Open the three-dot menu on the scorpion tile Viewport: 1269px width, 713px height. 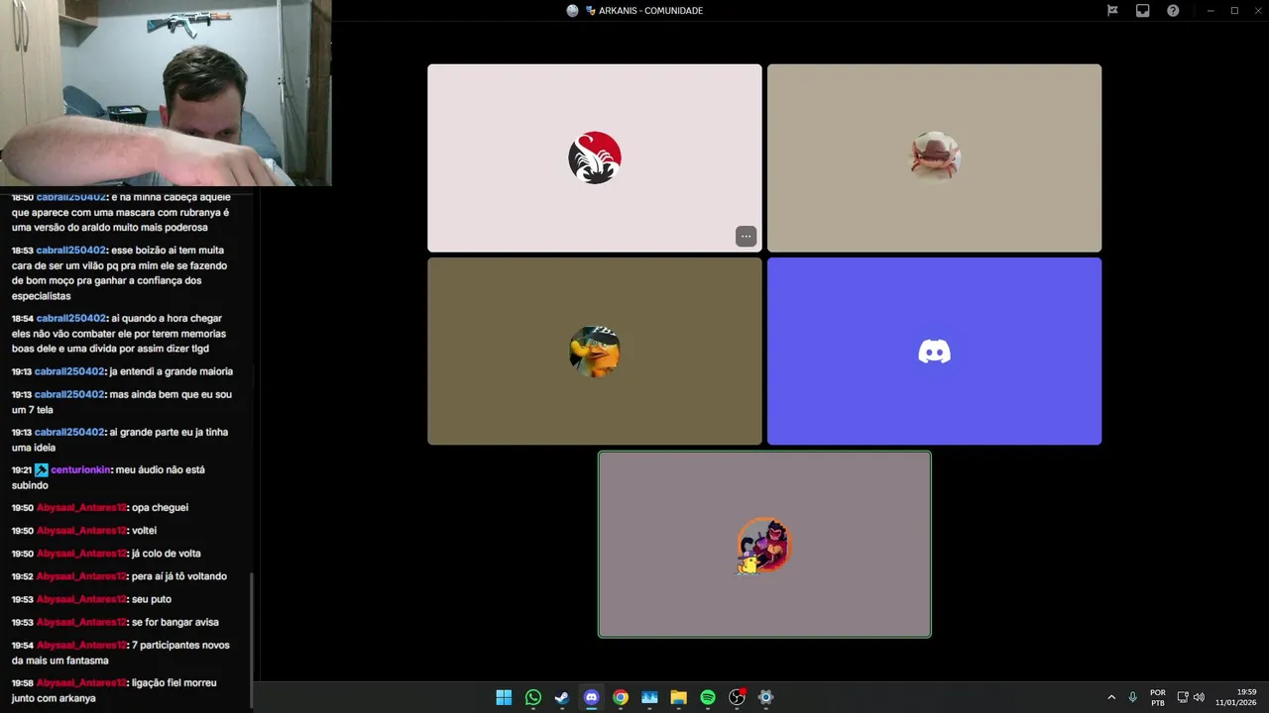click(x=747, y=236)
